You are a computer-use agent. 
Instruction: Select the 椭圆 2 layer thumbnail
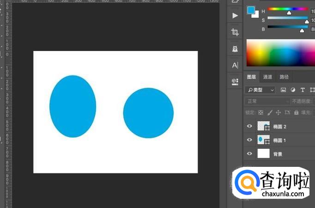pos(264,126)
